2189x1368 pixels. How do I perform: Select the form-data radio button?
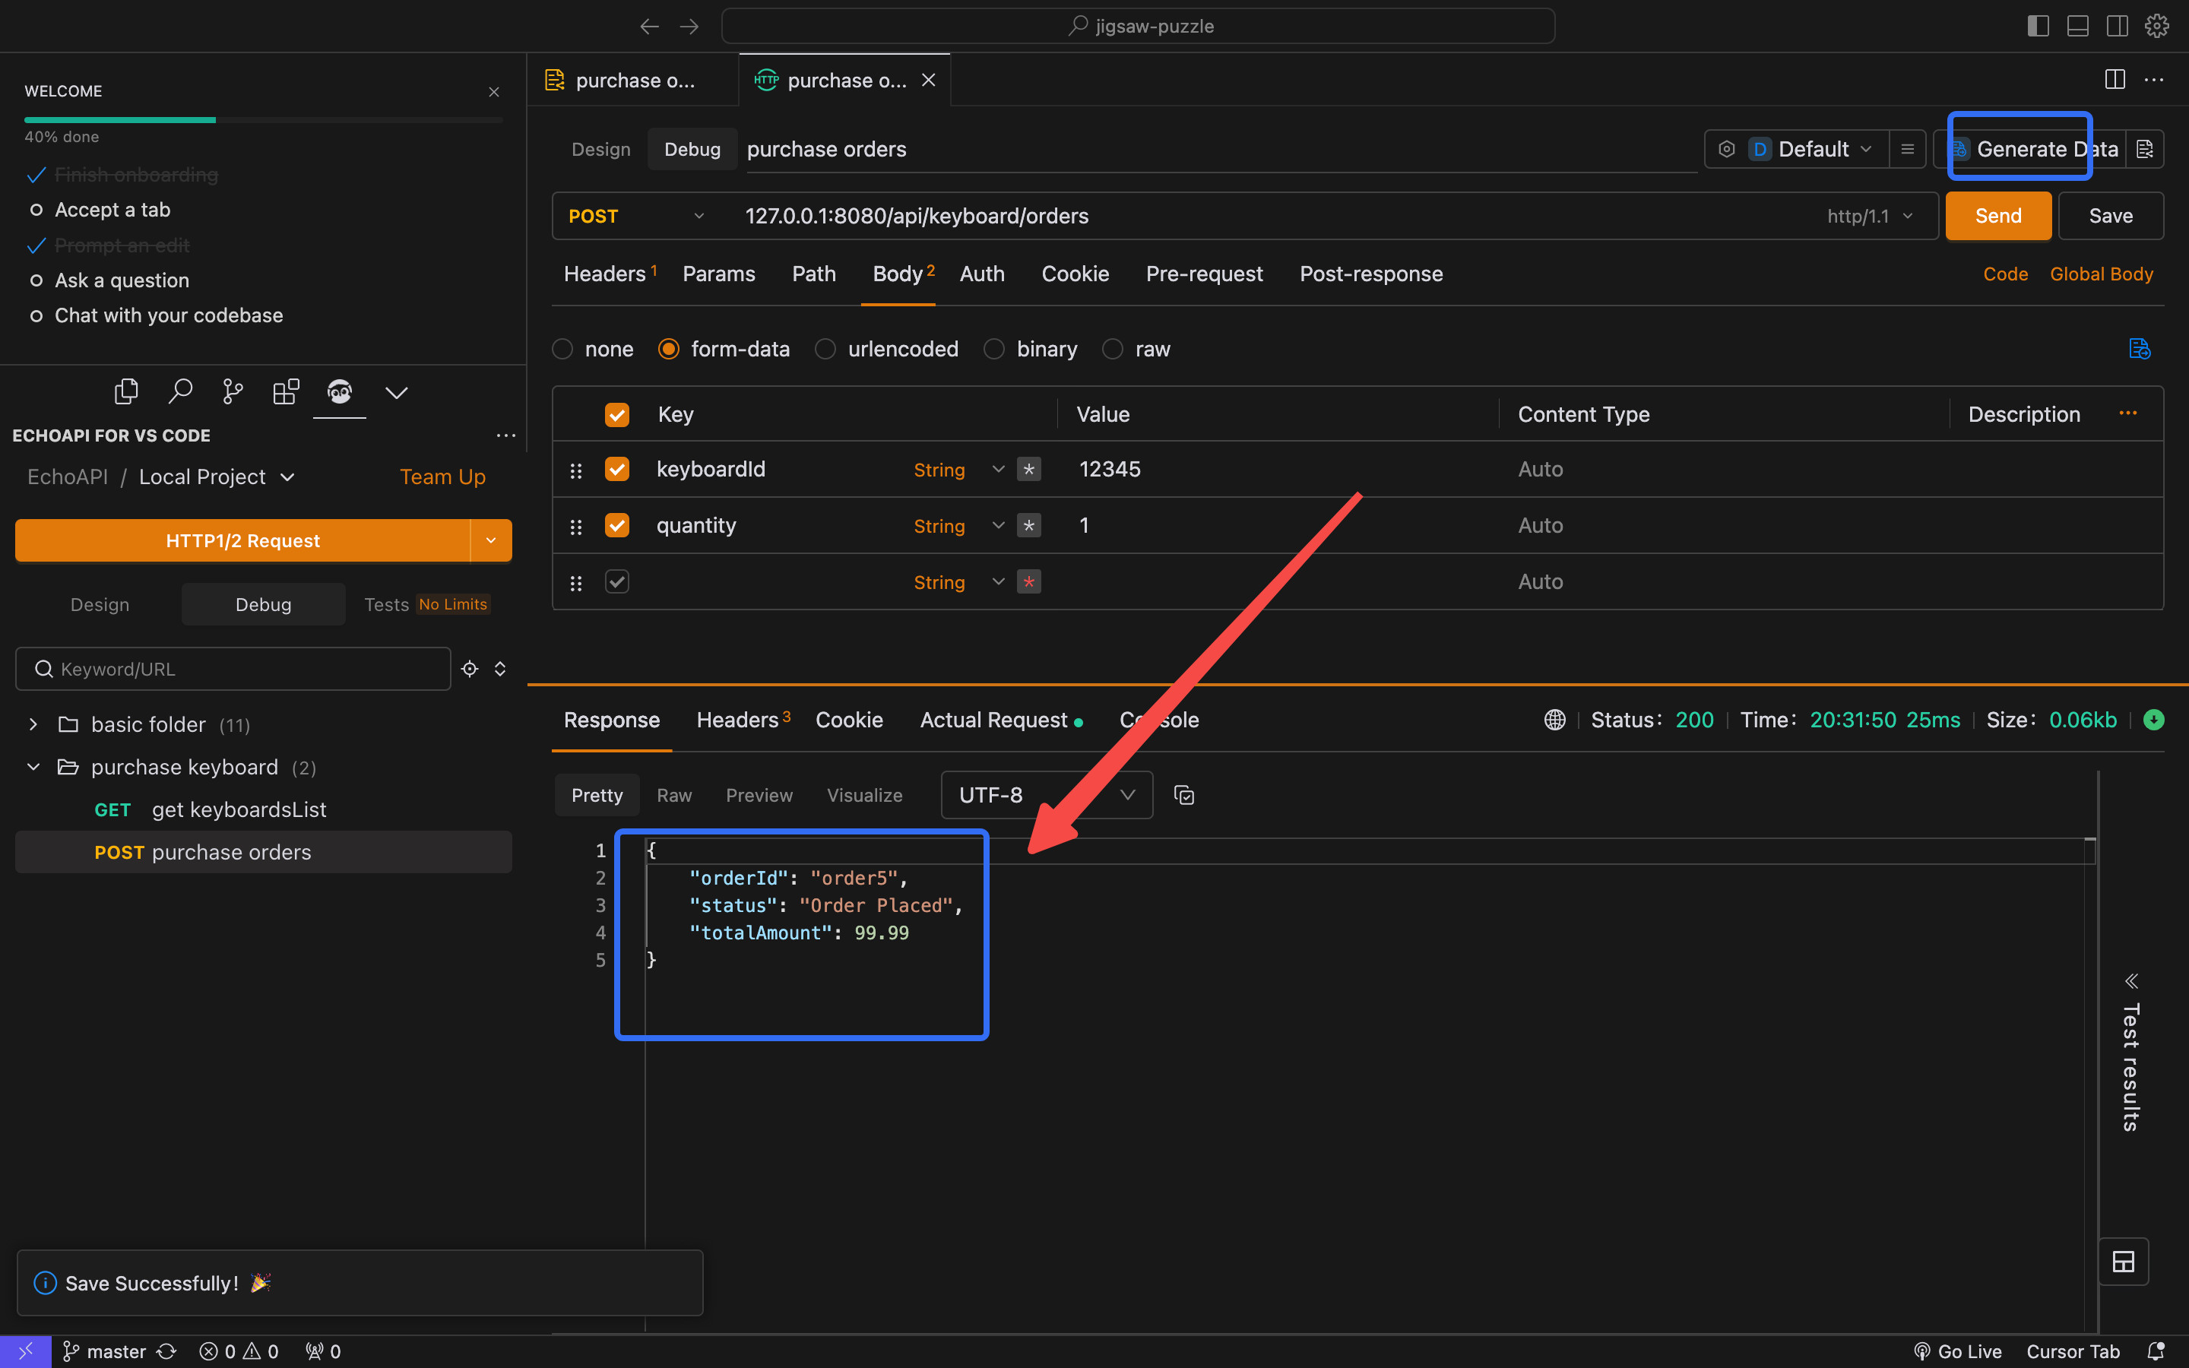click(668, 348)
